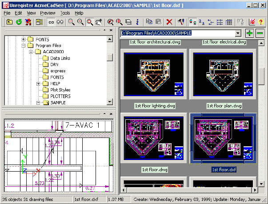
Task: Select the pan hand tool
Action: 99,22
